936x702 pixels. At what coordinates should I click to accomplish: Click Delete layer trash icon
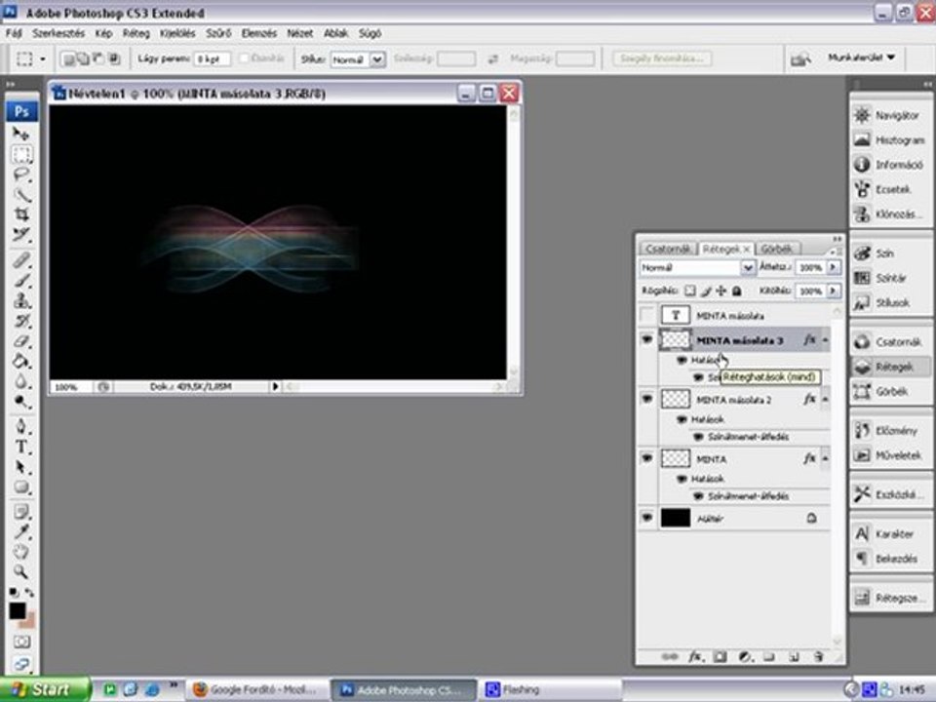[x=819, y=656]
